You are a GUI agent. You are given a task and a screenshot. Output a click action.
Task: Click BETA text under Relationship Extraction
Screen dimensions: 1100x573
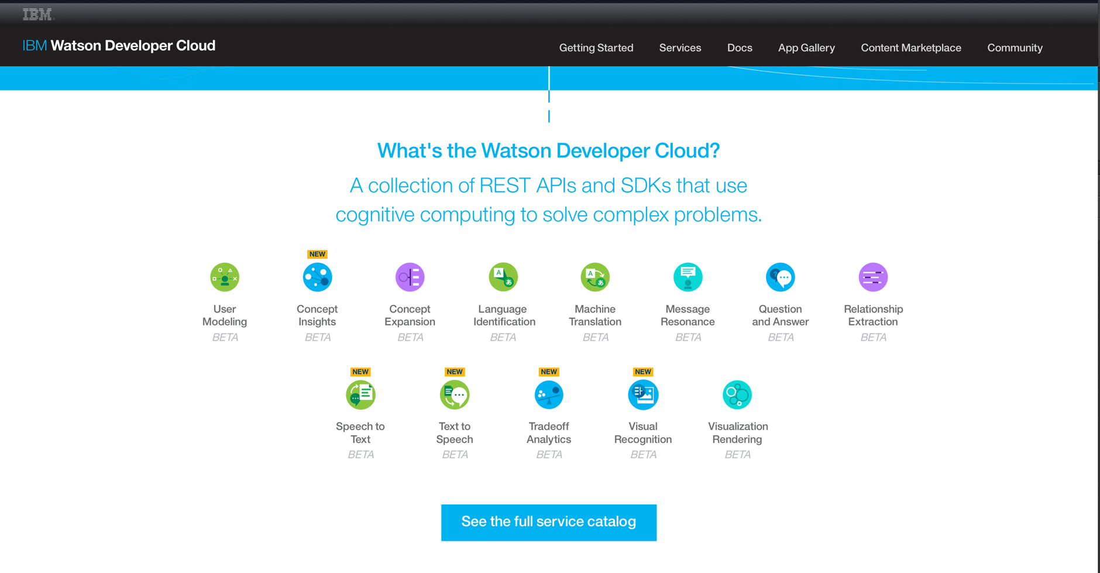tap(873, 338)
